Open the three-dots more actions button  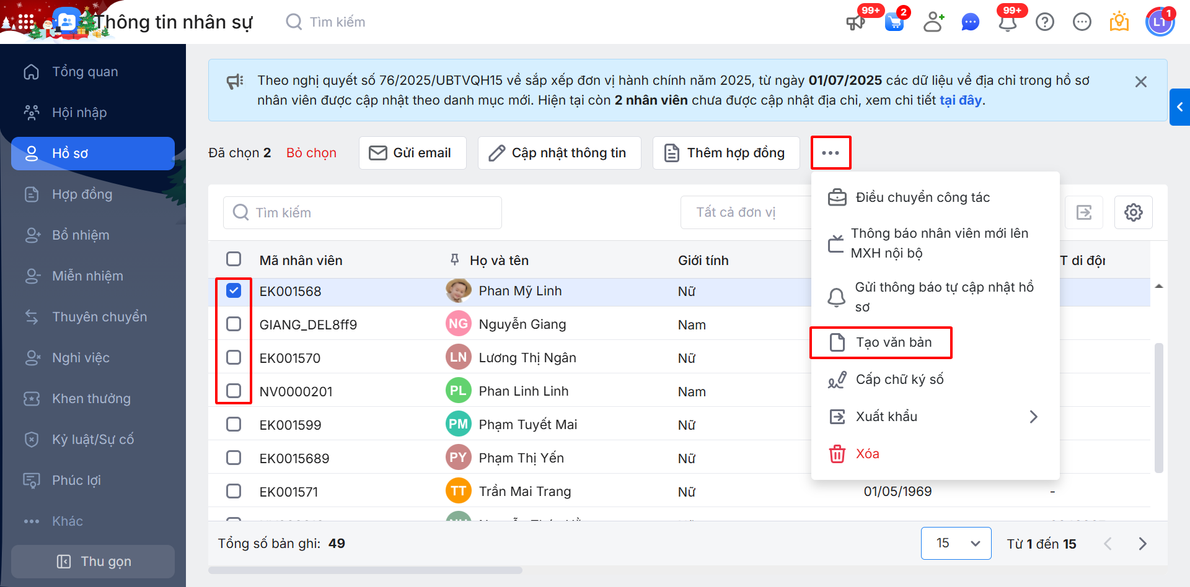pos(831,153)
